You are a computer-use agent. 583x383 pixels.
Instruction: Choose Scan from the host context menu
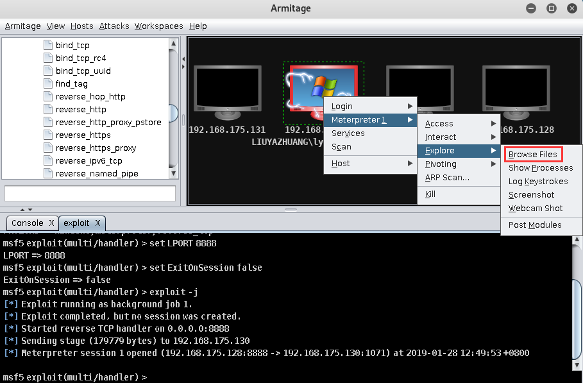370,147
